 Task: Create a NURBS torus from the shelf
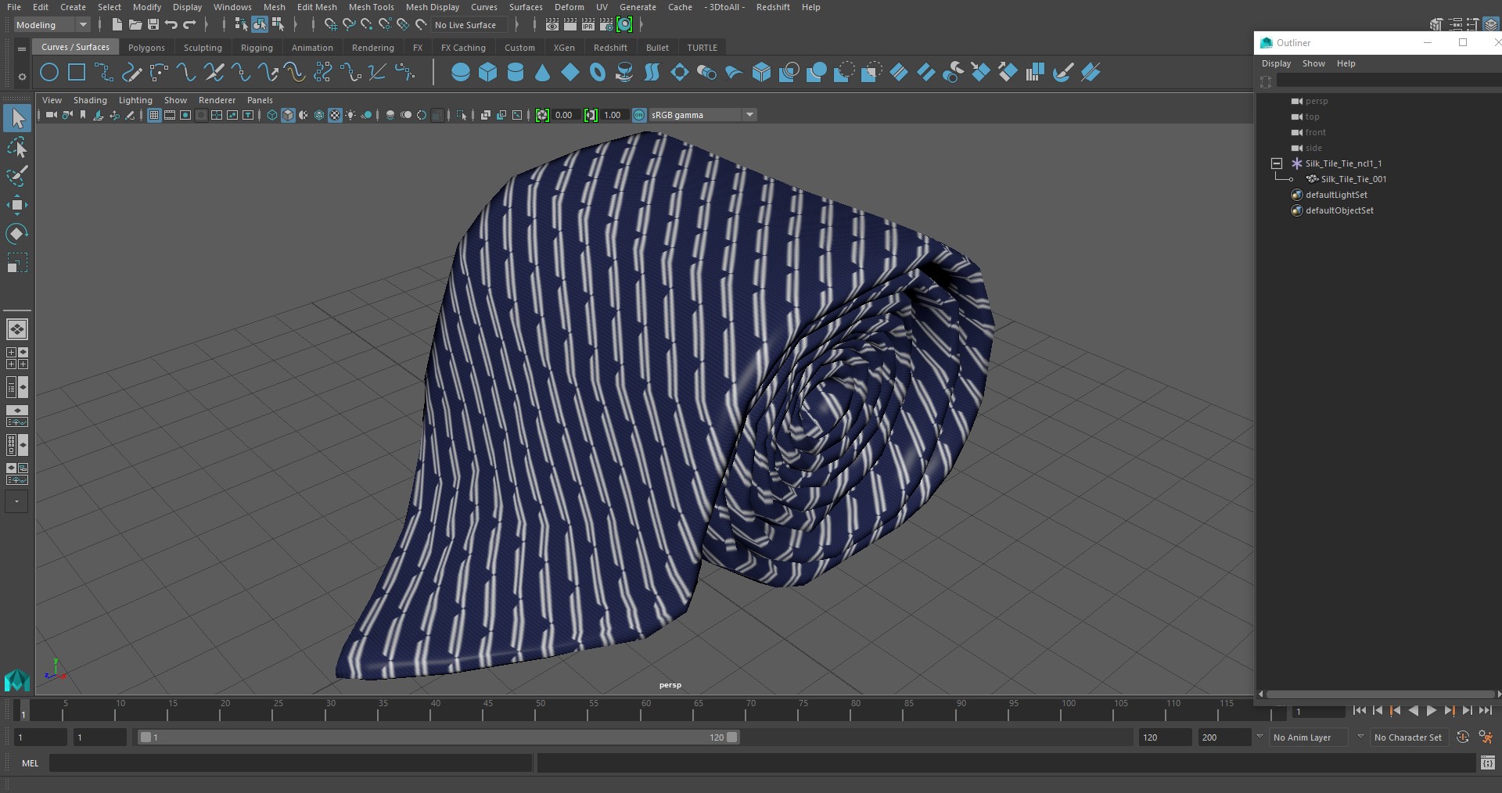pyautogui.click(x=598, y=73)
